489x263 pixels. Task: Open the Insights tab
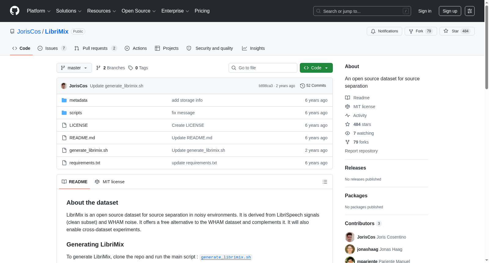(x=253, y=48)
